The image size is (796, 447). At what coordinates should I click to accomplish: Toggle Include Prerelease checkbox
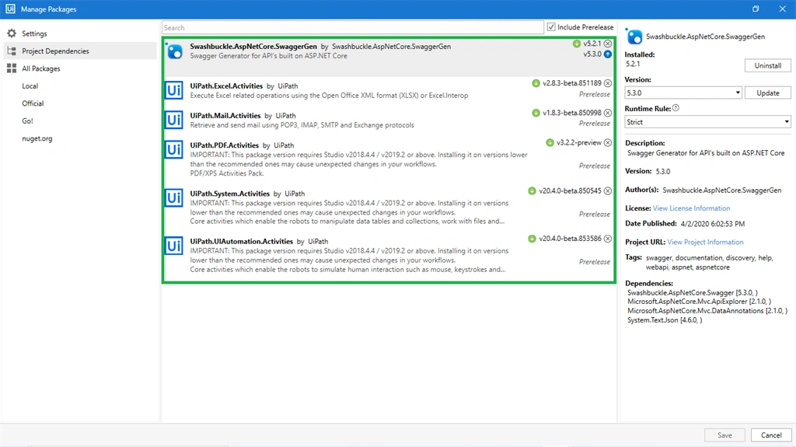tap(551, 27)
